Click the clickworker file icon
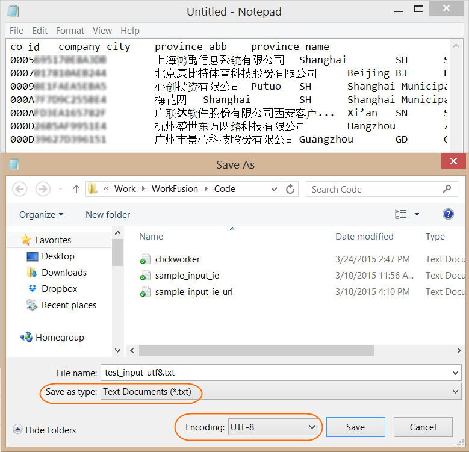Screen dimensions: 469x452 coord(145,259)
